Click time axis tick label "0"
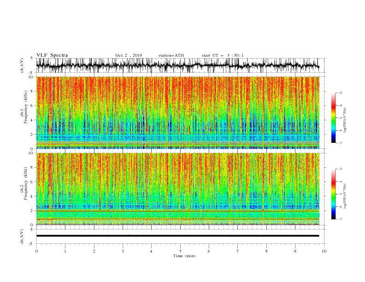Image resolution: width=365 pixels, height=282 pixels. click(x=36, y=251)
